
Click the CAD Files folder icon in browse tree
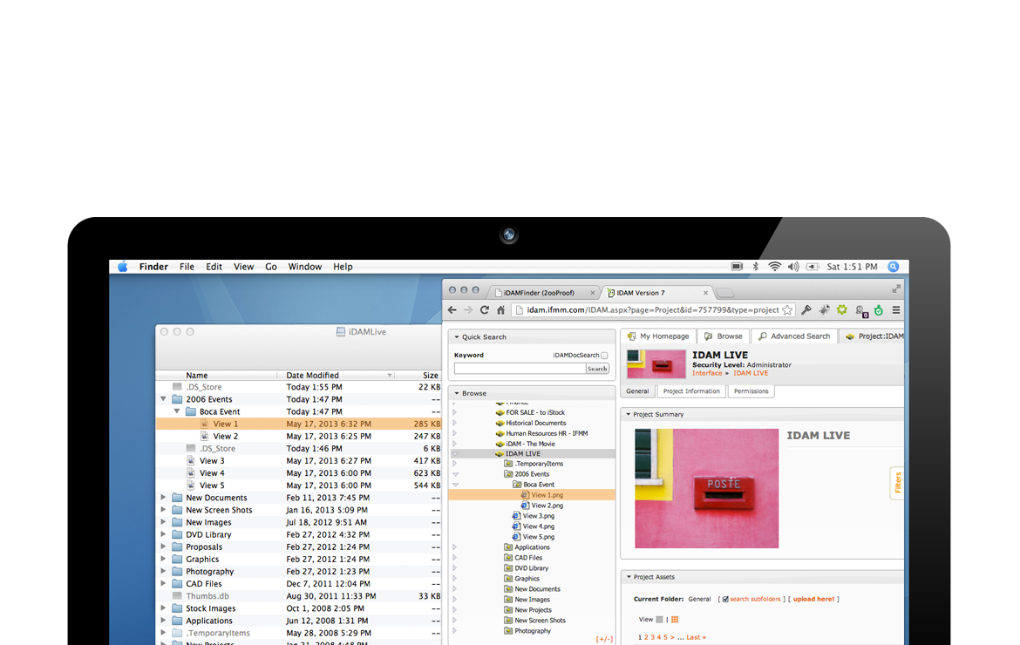point(508,558)
